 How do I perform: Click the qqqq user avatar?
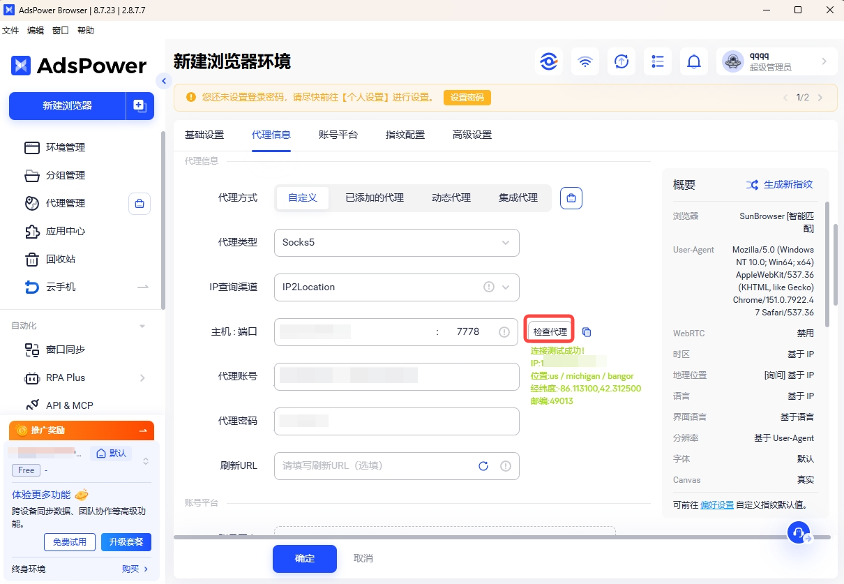pos(733,61)
